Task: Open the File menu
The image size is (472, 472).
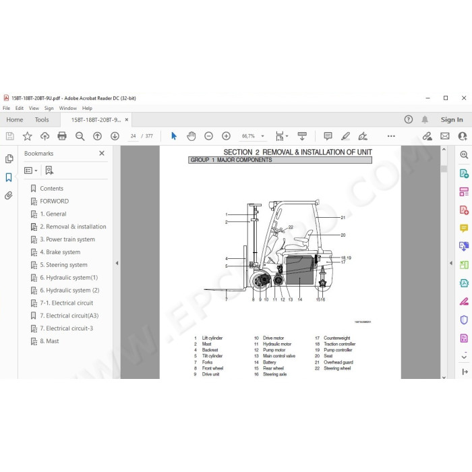Action: coord(6,109)
